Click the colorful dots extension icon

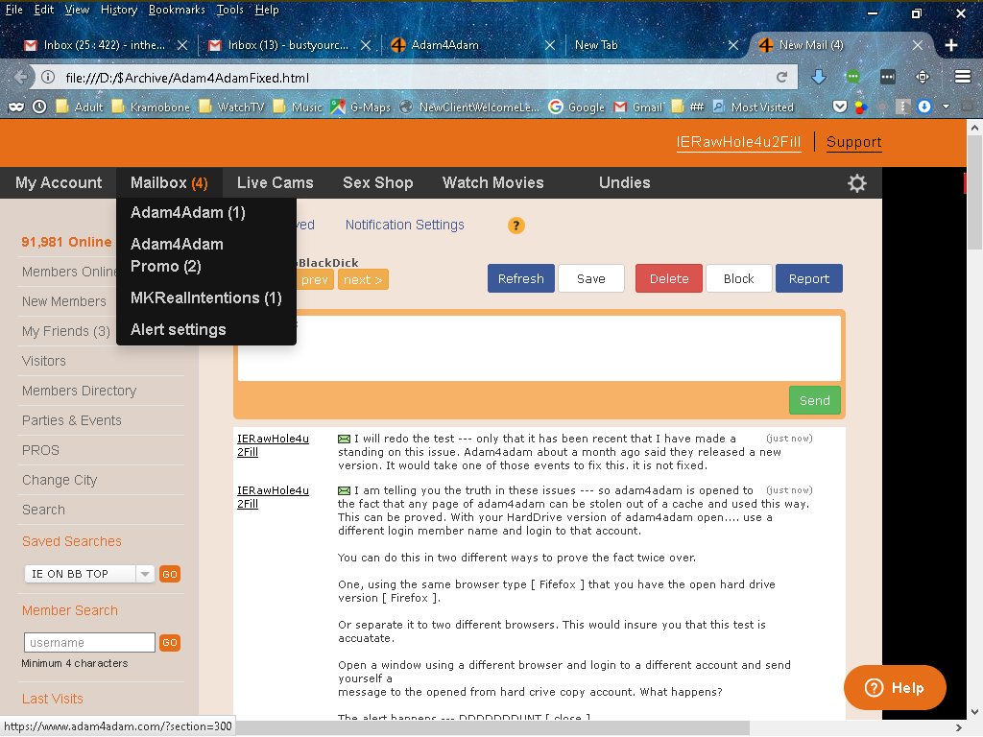pos(861,107)
